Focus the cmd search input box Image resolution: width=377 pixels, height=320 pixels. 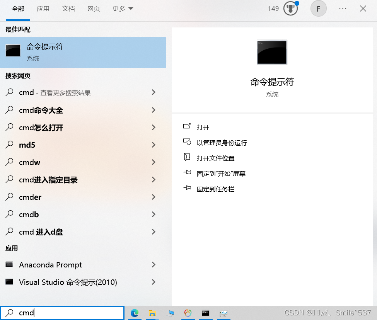(62, 313)
